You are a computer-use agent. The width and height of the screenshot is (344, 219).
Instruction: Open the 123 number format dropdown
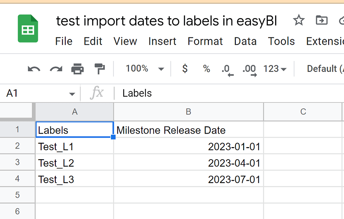point(275,69)
